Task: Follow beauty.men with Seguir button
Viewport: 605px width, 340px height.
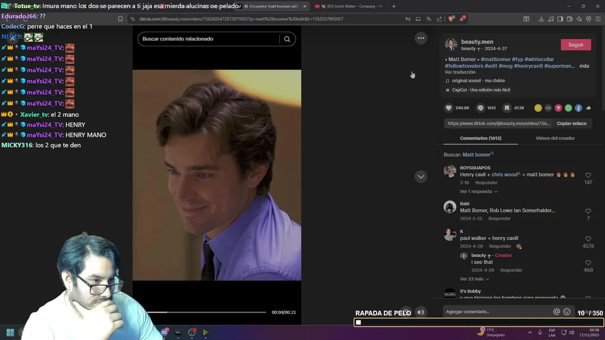Action: point(576,45)
